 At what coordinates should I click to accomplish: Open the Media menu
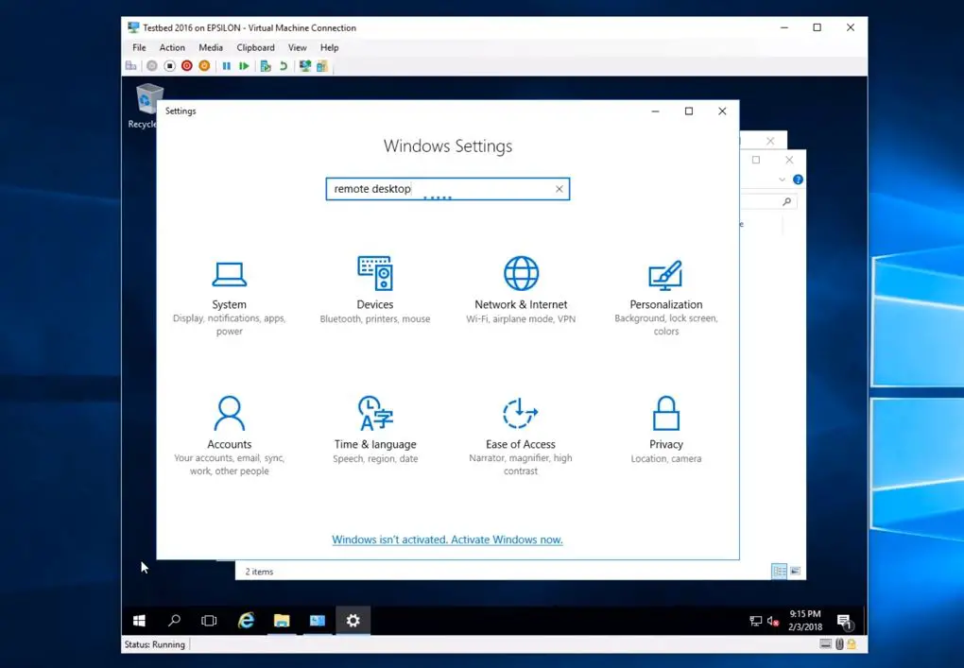click(210, 47)
